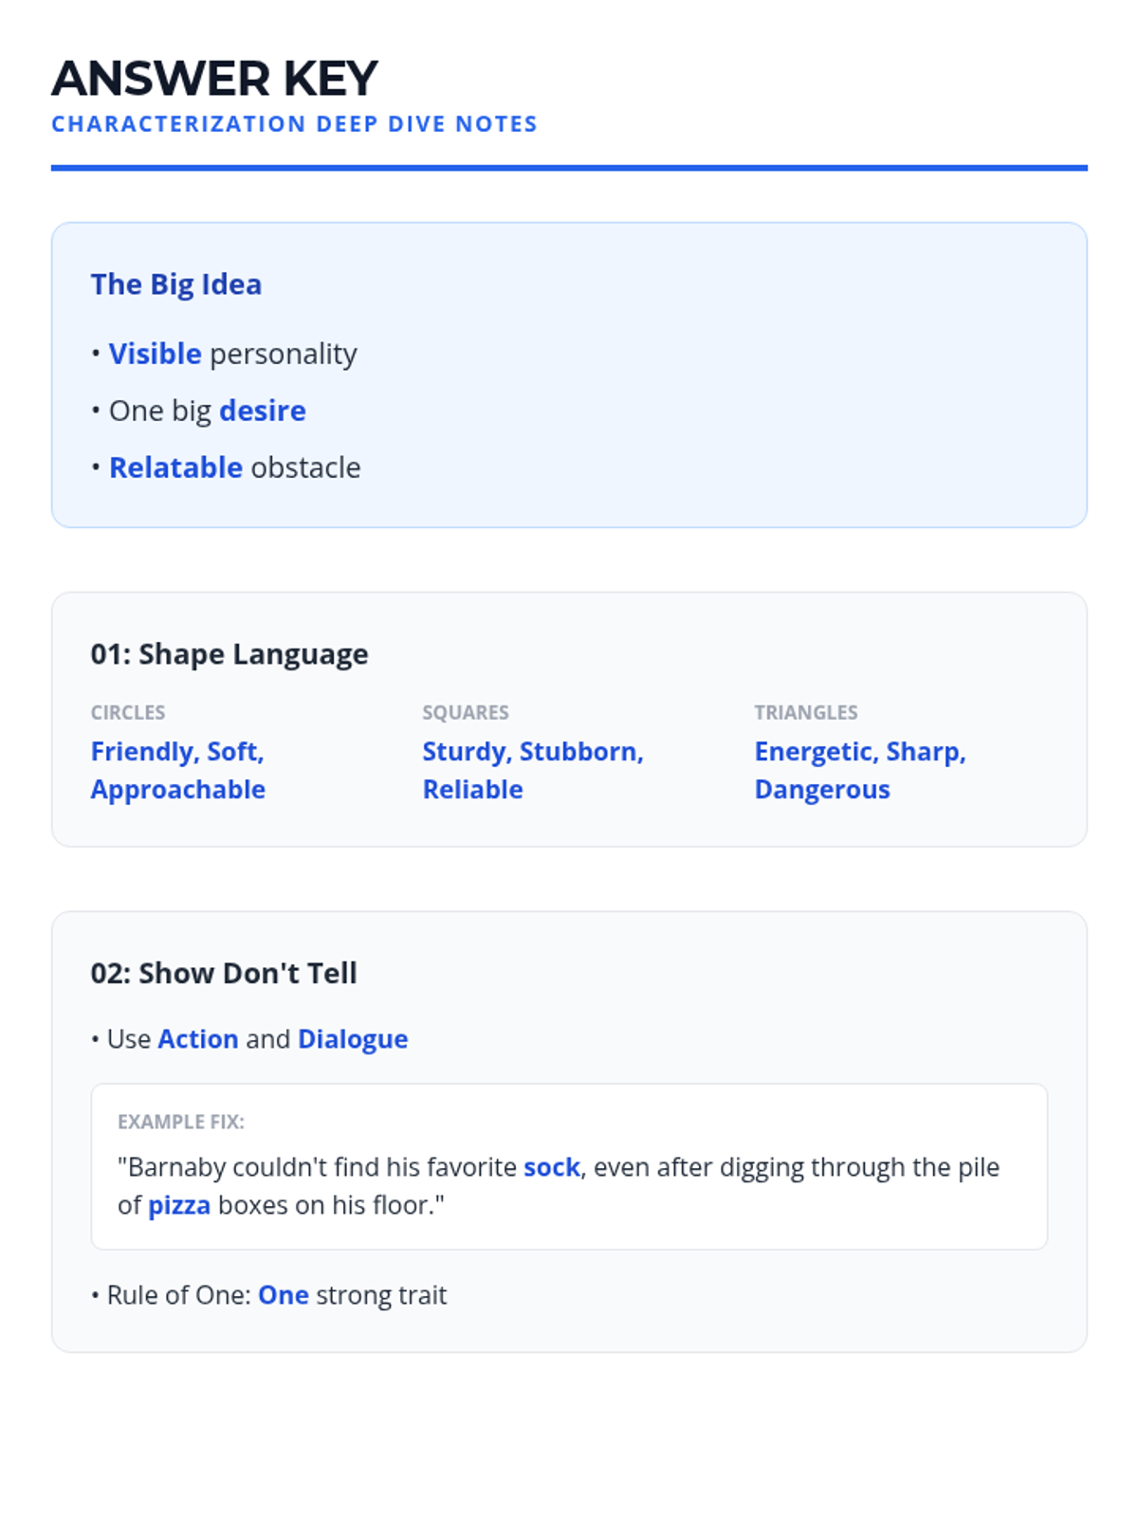Click the highlighted One before strong trait
Viewport: 1138px width, 1517px height.
(284, 1295)
